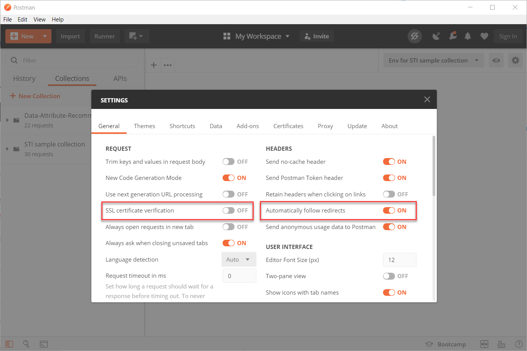Click the STI sample collection folder icon
This screenshot has height=351, width=527.
point(16,149)
